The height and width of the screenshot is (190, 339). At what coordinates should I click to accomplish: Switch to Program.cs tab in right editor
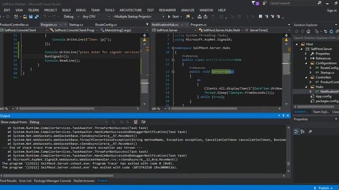click(199, 25)
